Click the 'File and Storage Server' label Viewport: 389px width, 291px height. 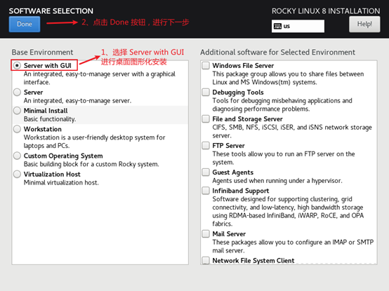(x=248, y=119)
